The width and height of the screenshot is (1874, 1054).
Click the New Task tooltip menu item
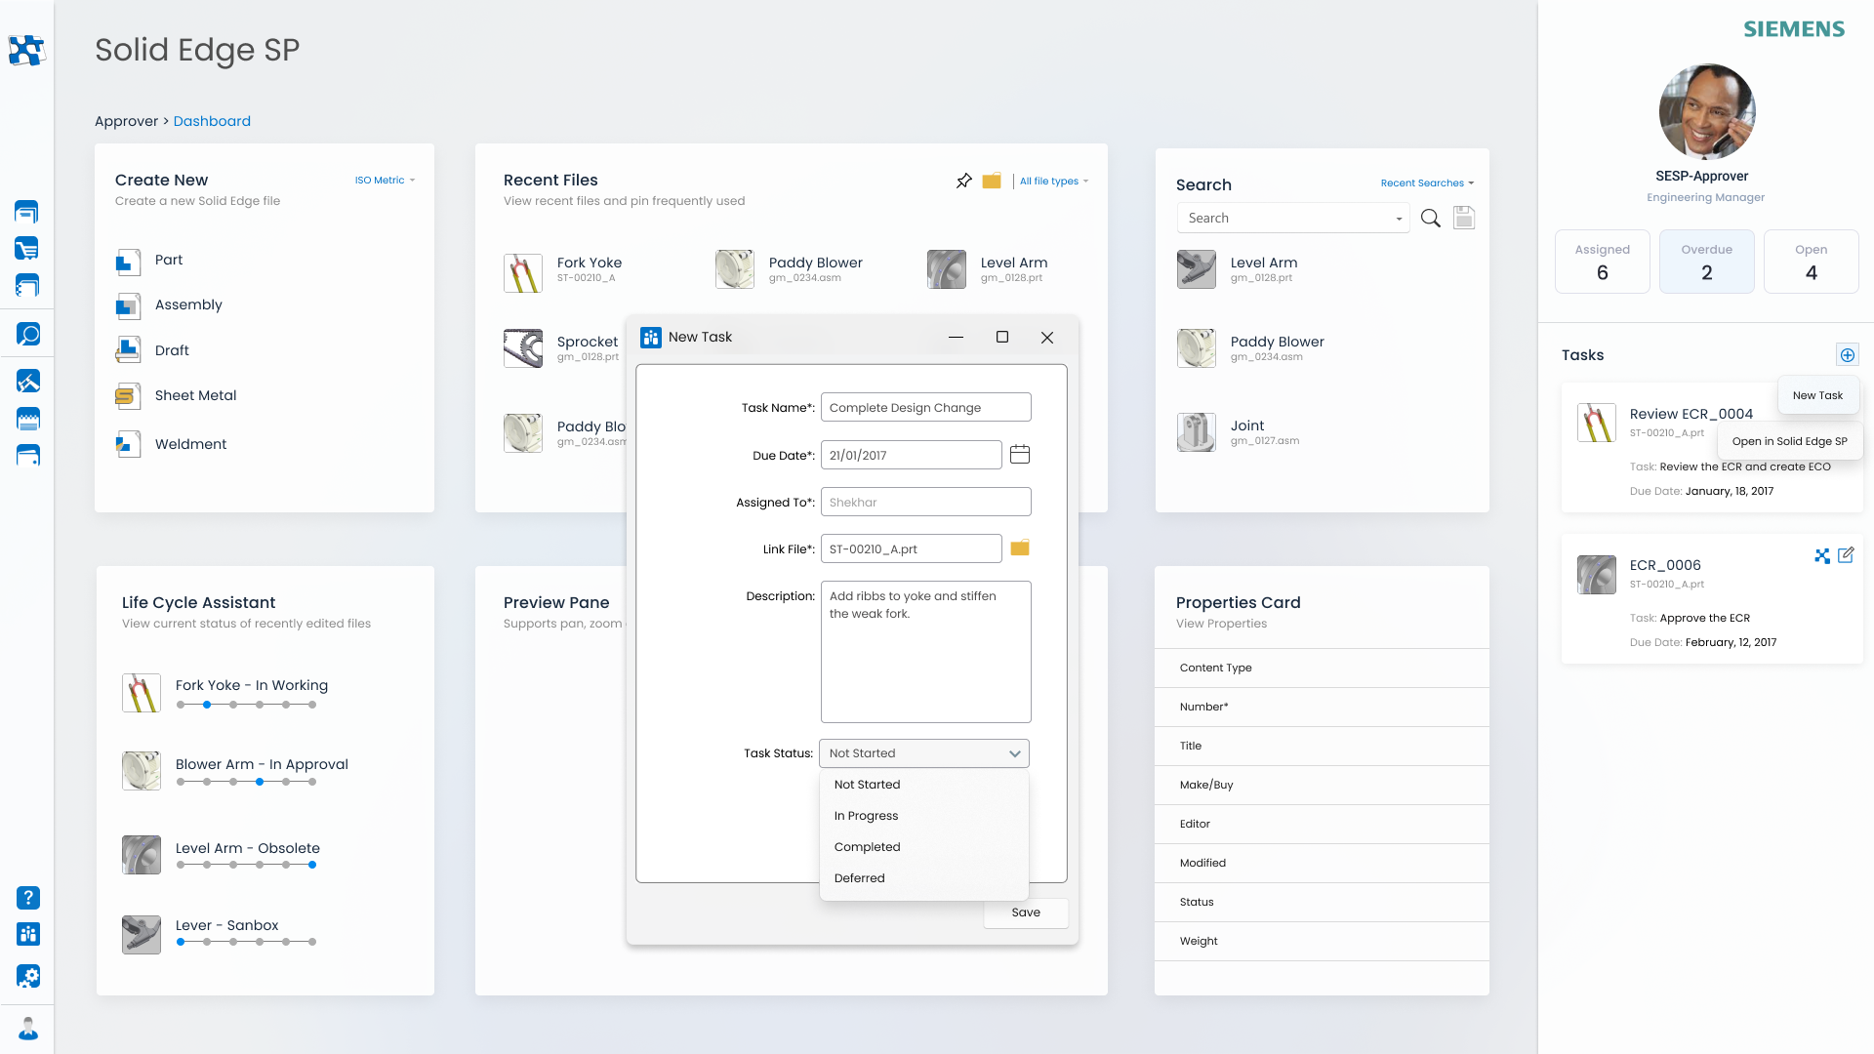pos(1817,395)
